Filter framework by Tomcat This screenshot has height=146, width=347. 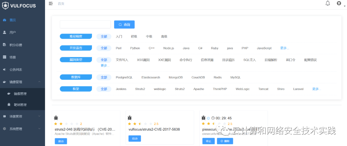pyautogui.click(x=263, y=89)
